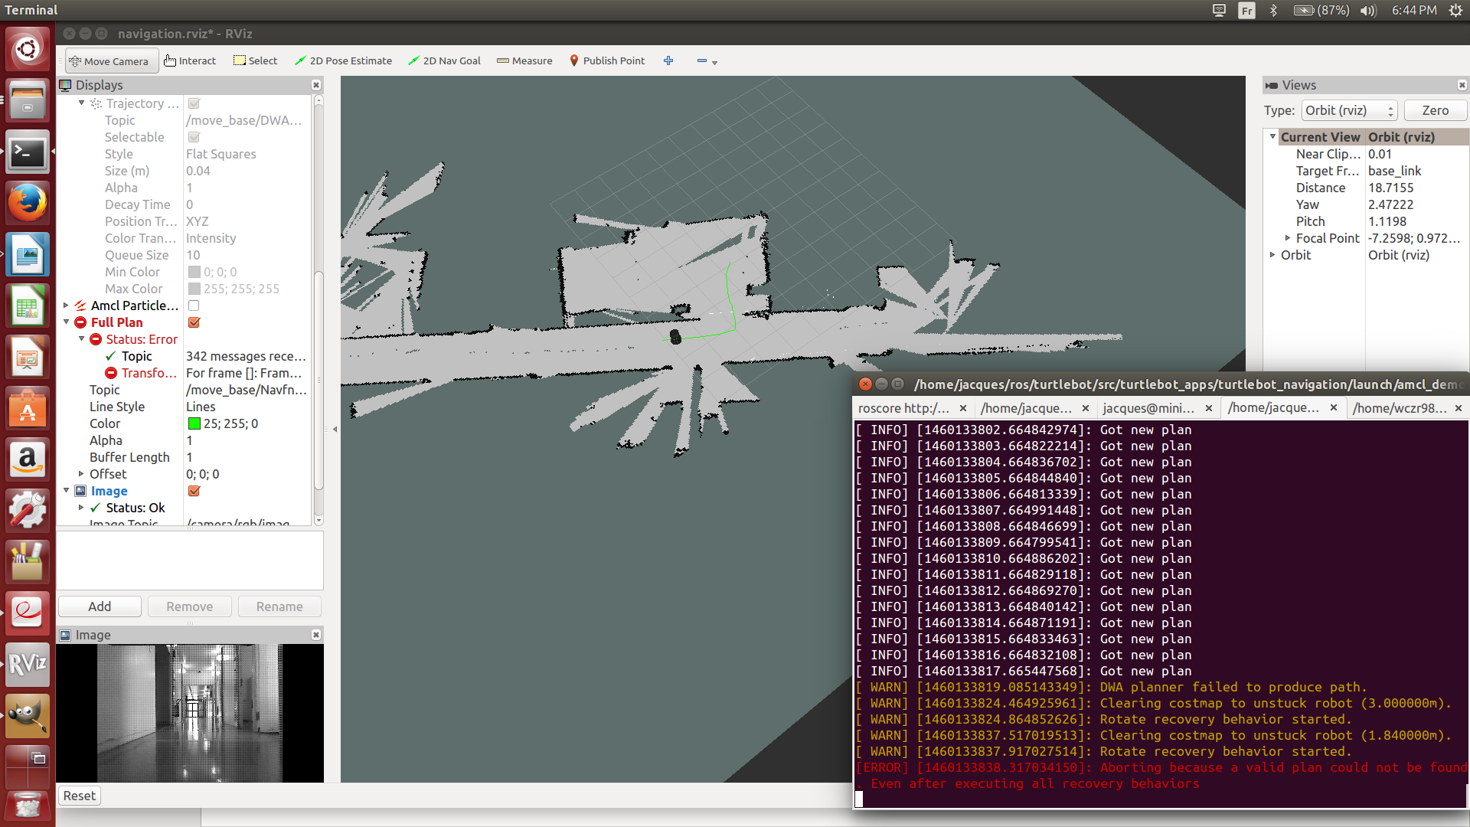This screenshot has width=1470, height=827.
Task: Open Ubuntu Dash search in launcher
Action: coord(28,49)
